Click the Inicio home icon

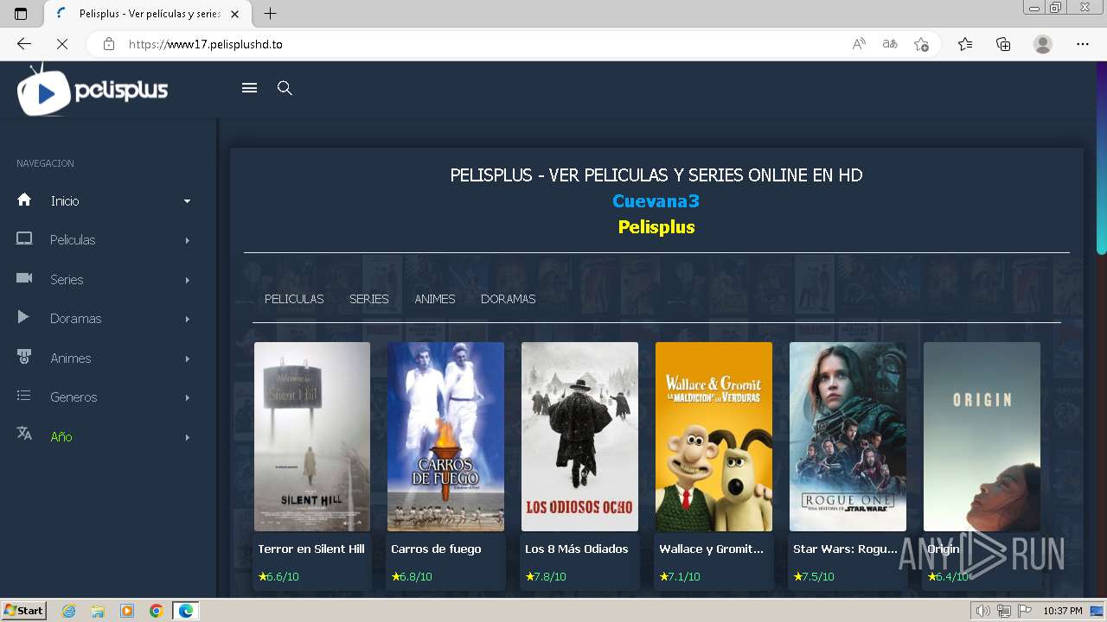pos(24,200)
